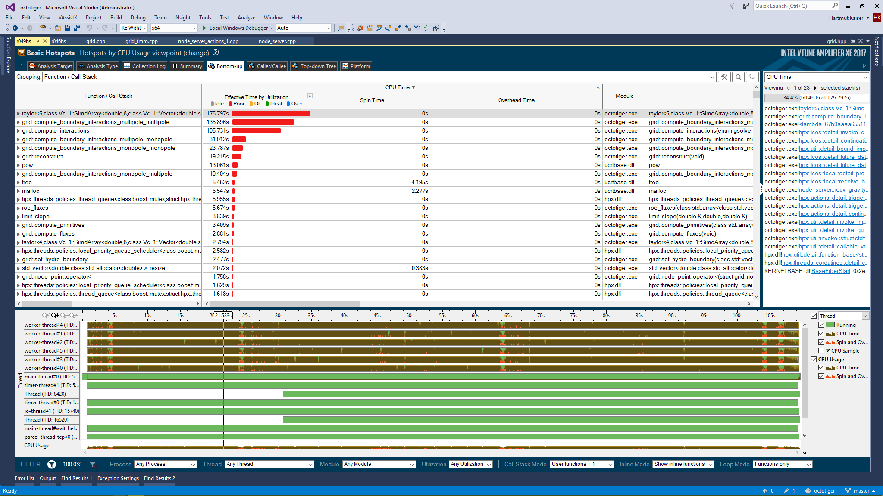The width and height of the screenshot is (883, 496).
Task: Click the 21.533s timeline marker
Action: [223, 316]
